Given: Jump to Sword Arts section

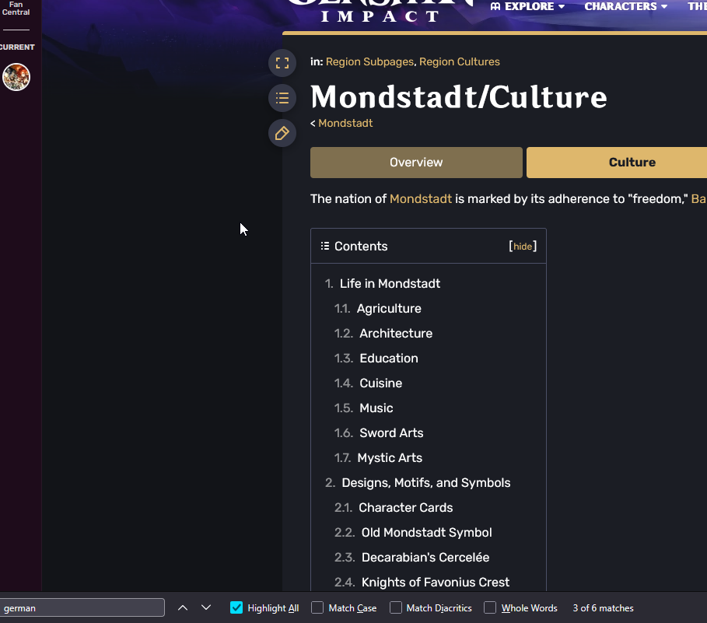Looking at the screenshot, I should [x=391, y=432].
